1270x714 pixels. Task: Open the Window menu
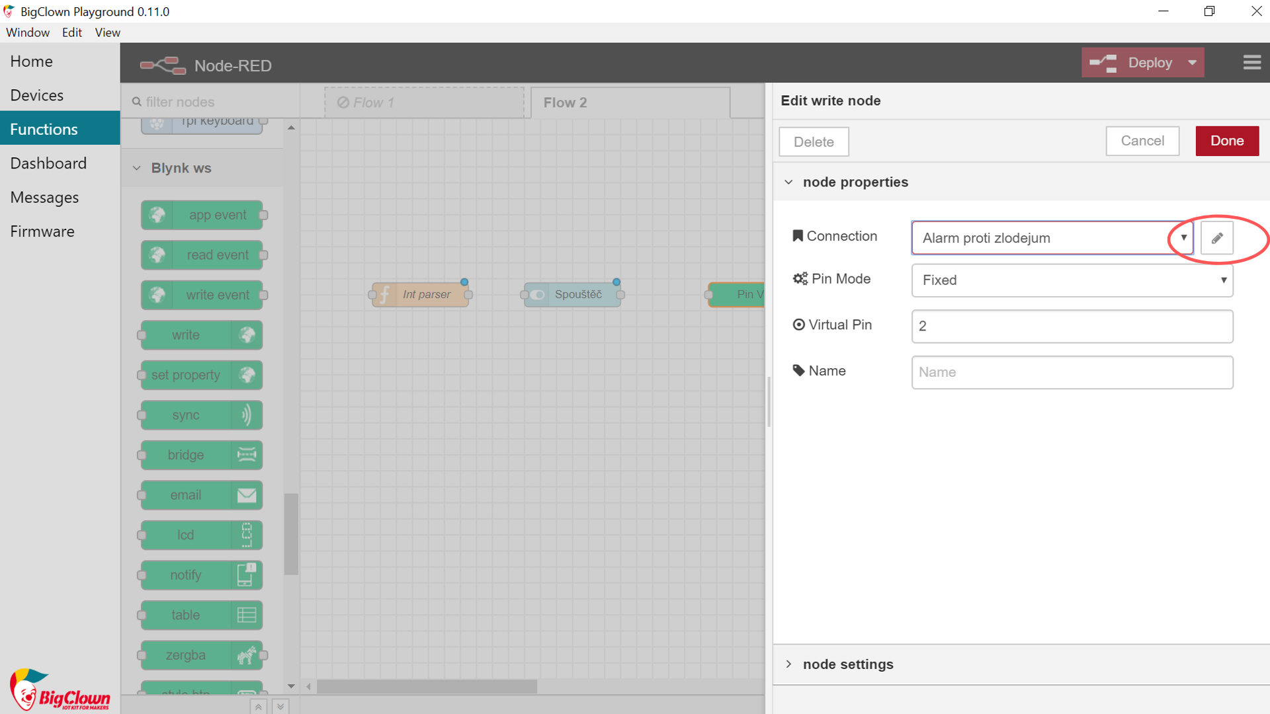tap(28, 32)
